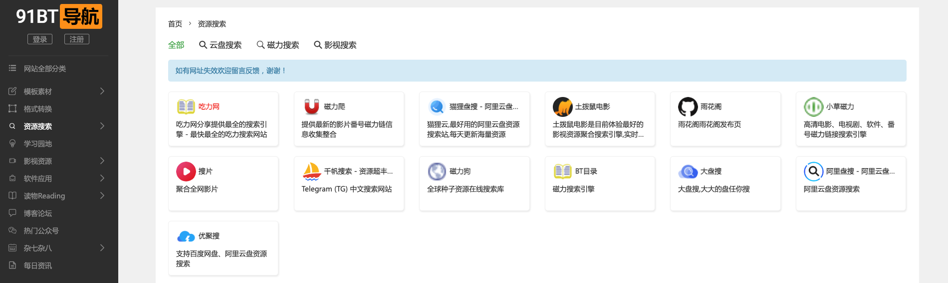Click text '磁力搜索引擎' under BT目录
948x283 pixels.
[x=574, y=189]
